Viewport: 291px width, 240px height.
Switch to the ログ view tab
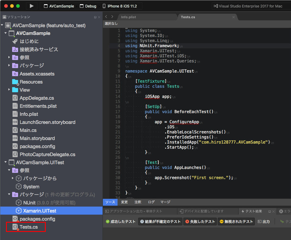(x=151, y=202)
